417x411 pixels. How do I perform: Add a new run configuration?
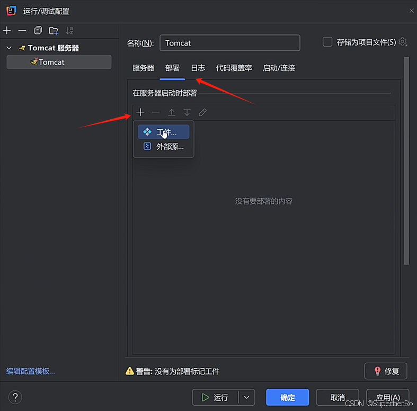coord(7,31)
